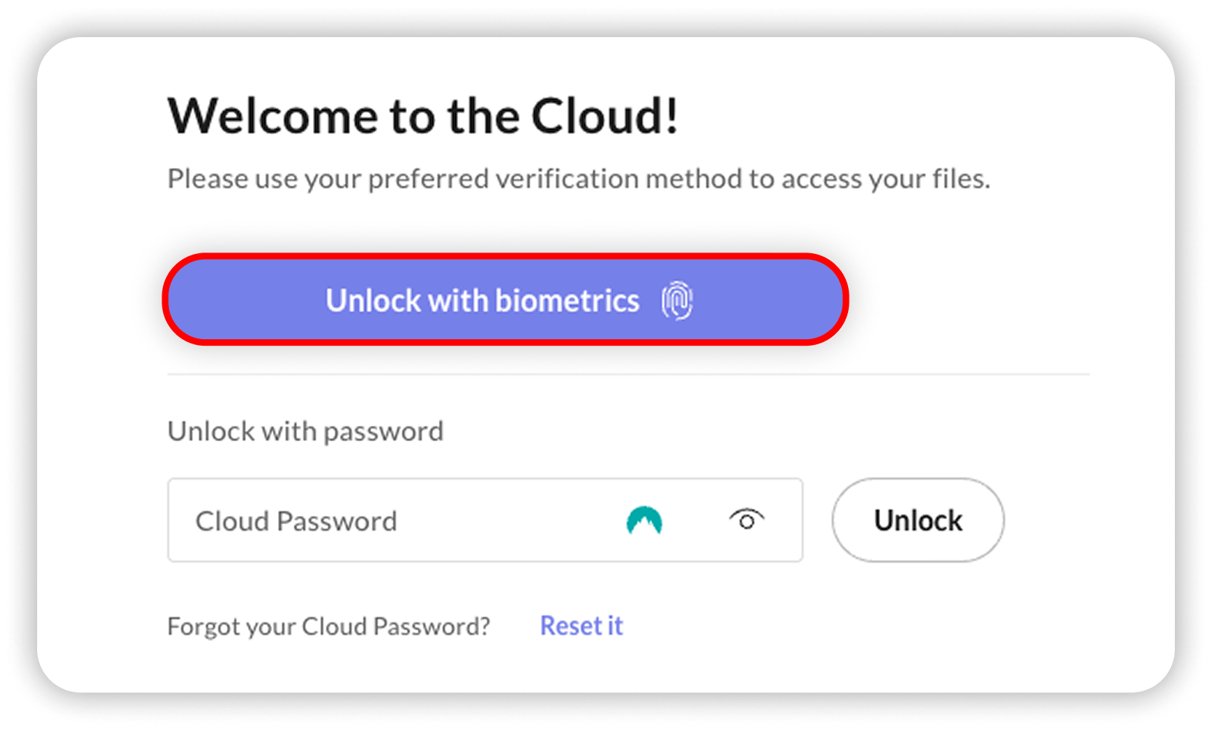The height and width of the screenshot is (730, 1212).
Task: Start biometric verification with fingerprint symbol
Action: 677,301
